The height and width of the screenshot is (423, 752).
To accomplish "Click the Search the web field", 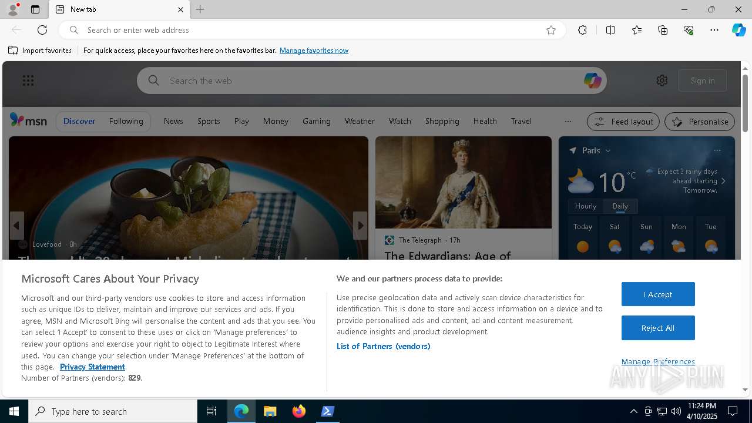I will pos(372,80).
